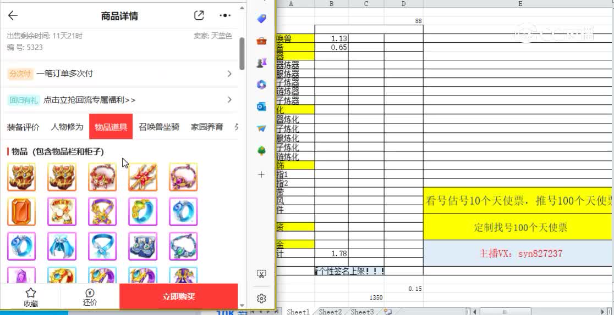This screenshot has height=315, width=614.
Task: Select the cell containing 1.78
Action: pos(331,253)
